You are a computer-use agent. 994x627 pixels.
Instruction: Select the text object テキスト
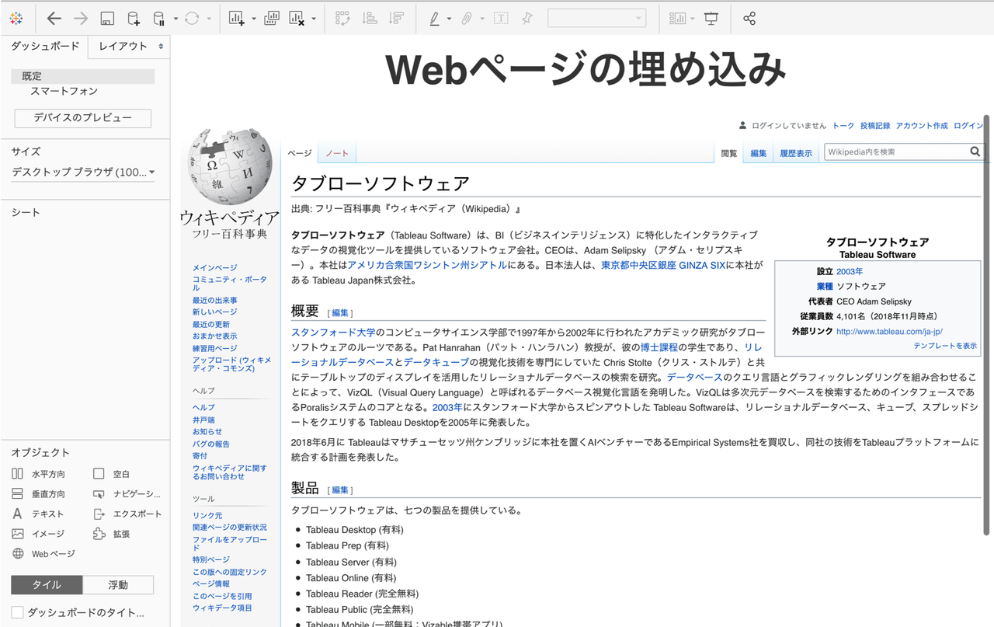point(37,514)
